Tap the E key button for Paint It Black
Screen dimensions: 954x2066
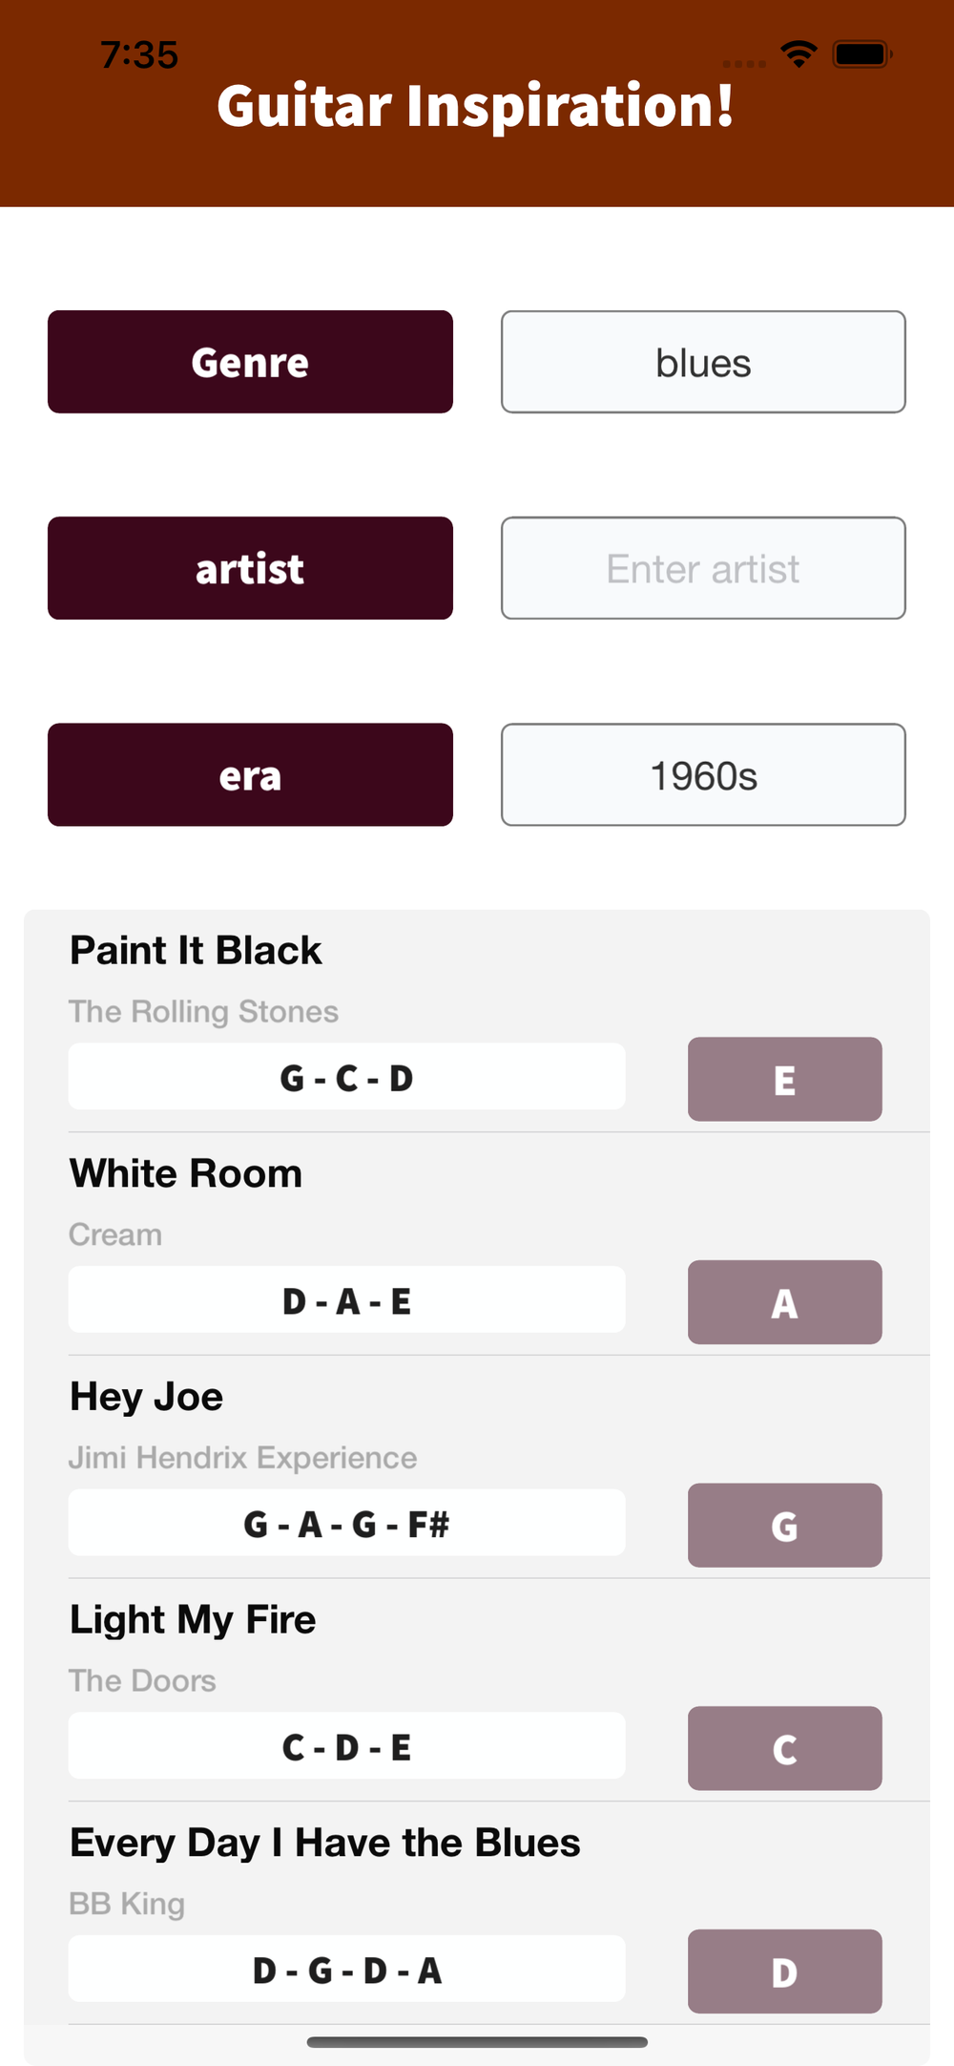[x=784, y=1079]
